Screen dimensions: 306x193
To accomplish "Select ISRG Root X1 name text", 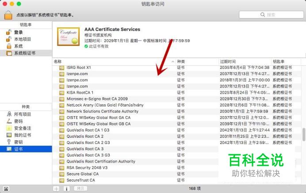I will click(79, 68).
